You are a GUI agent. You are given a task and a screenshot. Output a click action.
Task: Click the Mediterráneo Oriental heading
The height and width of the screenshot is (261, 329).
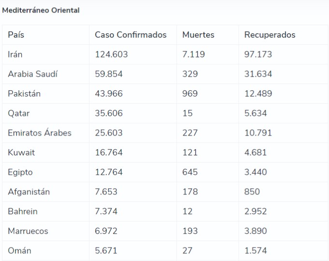[41, 10]
